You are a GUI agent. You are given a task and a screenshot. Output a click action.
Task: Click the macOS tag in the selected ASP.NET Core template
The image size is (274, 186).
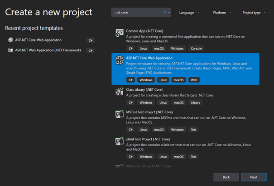(x=179, y=80)
